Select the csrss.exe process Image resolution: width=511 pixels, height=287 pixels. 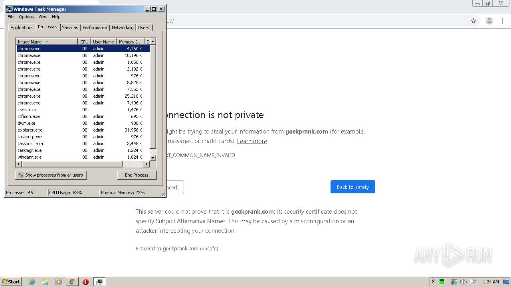83,110
